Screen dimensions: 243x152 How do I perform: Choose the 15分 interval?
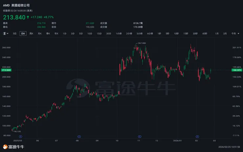click(x=99, y=33)
